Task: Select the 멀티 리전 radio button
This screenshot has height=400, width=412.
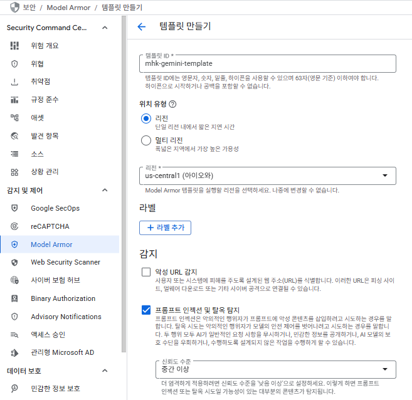Action: pos(146,140)
